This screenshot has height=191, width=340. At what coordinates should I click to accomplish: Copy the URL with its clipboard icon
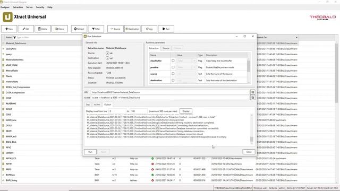(x=252, y=92)
